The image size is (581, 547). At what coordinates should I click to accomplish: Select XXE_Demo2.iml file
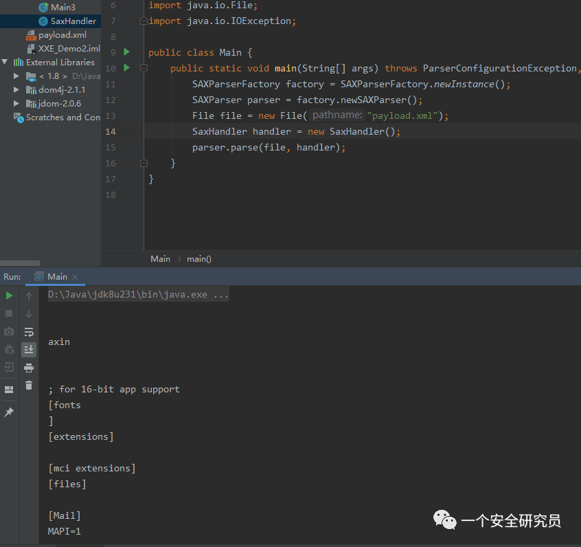pyautogui.click(x=69, y=49)
